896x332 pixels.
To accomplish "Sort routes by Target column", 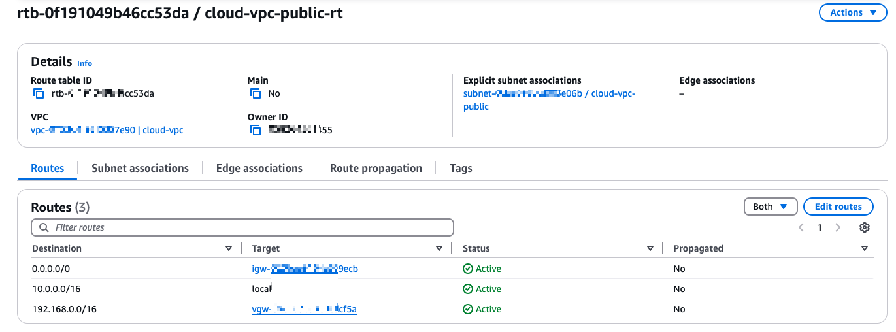I will pyautogui.click(x=439, y=248).
